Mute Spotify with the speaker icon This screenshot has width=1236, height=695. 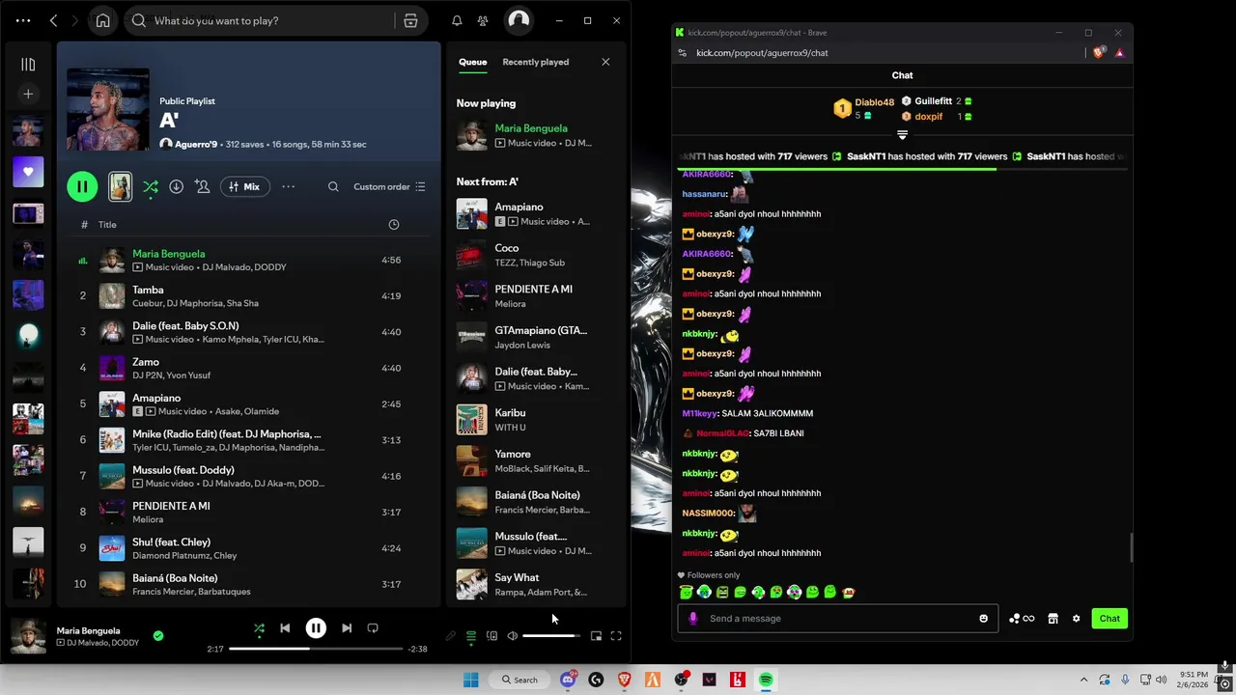click(513, 636)
